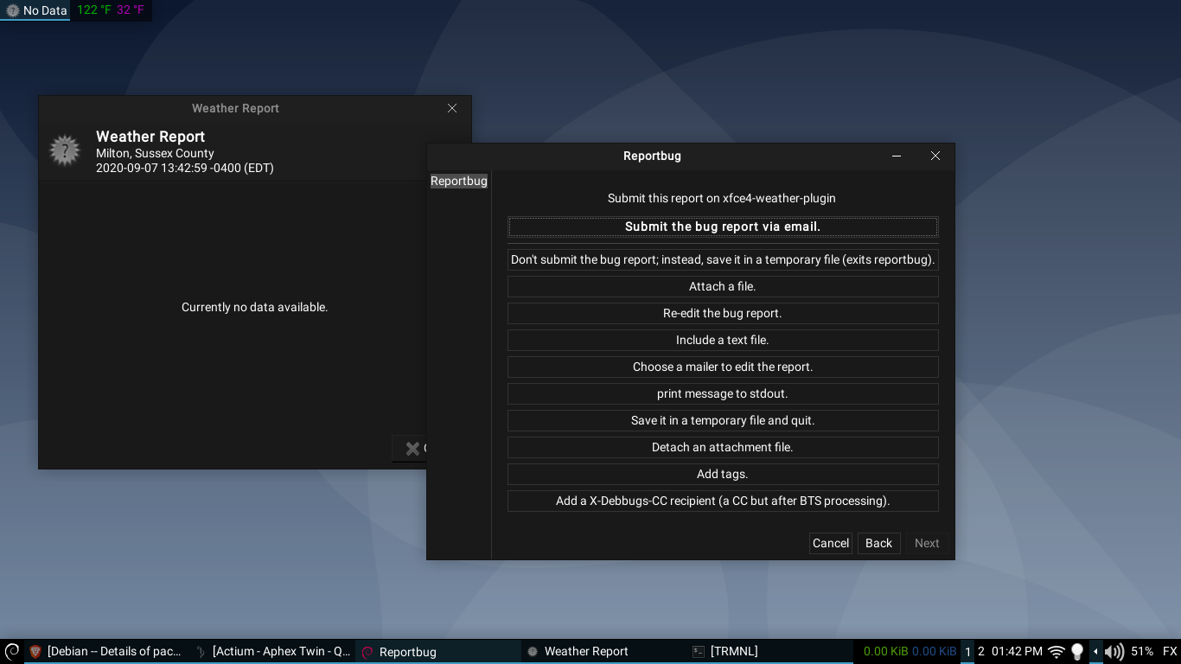Click the FX label in tray
Viewport: 1181px width, 664px height.
pyautogui.click(x=1170, y=651)
